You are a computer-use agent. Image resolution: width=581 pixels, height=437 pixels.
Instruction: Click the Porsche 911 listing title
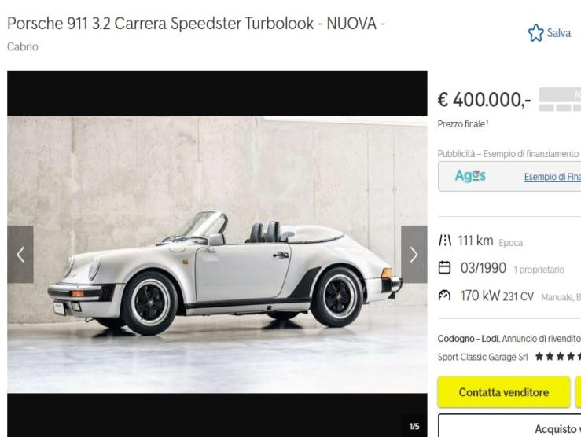[196, 24]
